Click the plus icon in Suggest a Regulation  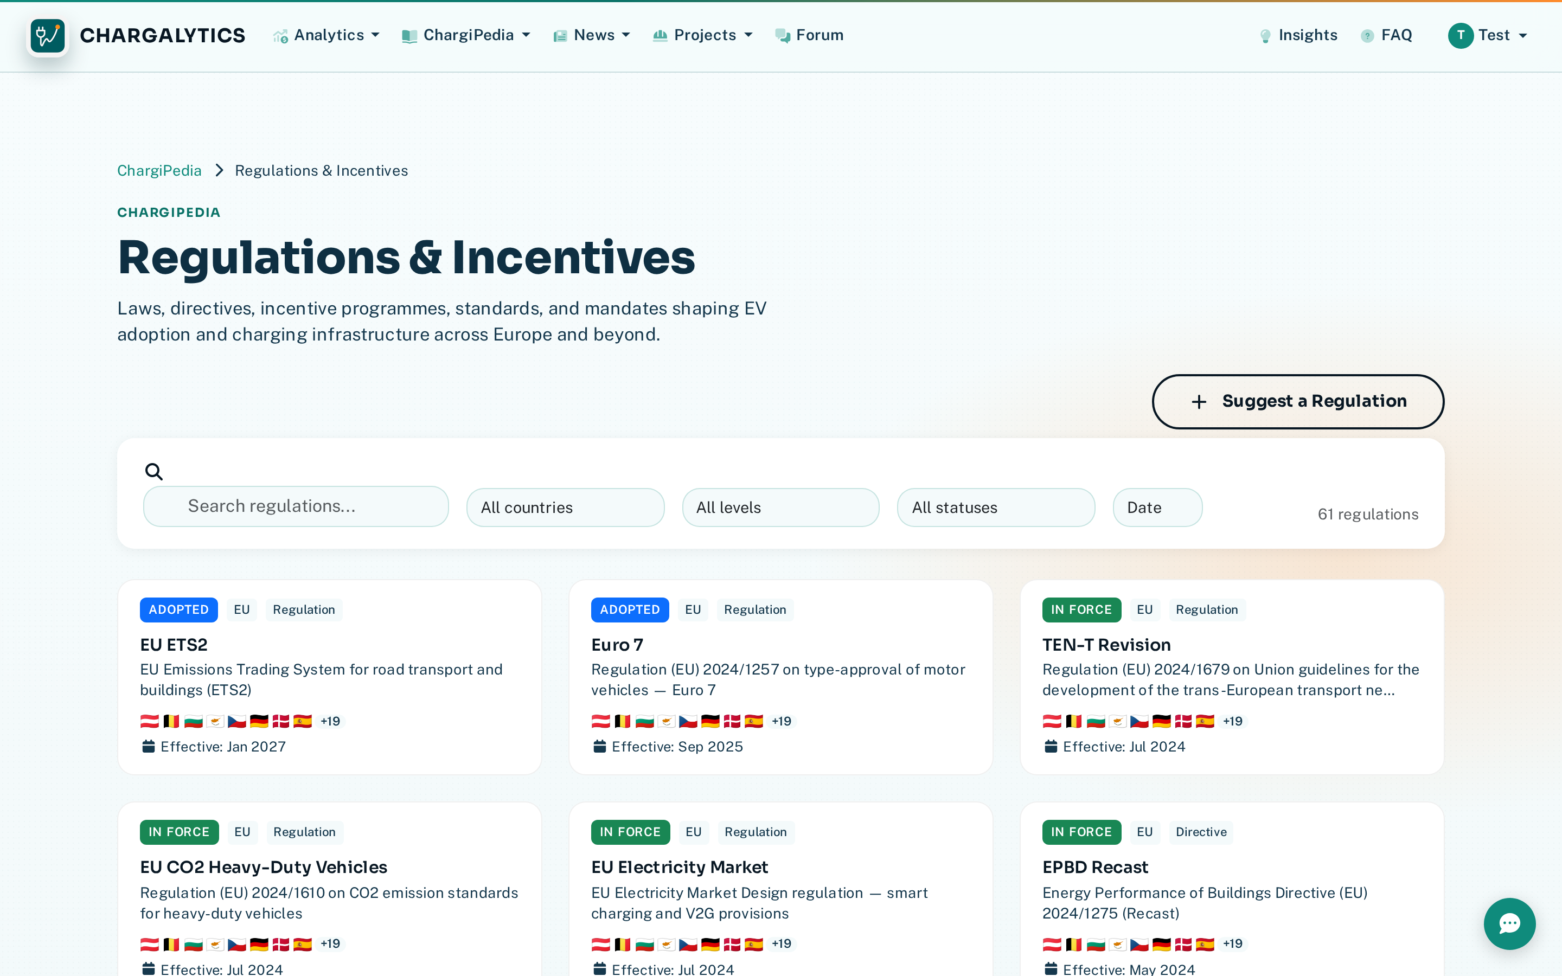(x=1199, y=401)
